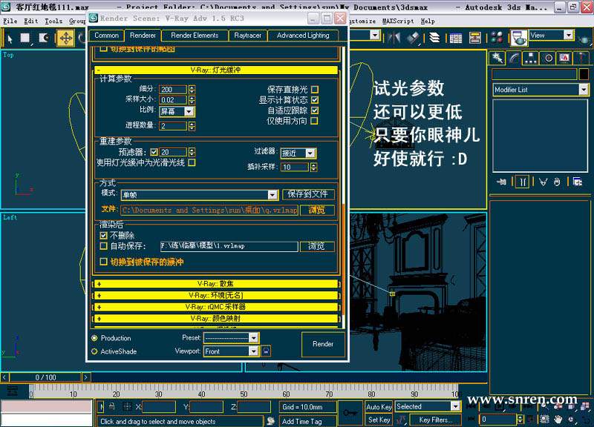The width and height of the screenshot is (594, 427).
Task: Select the Select Object arrow tool
Action: tap(10, 39)
